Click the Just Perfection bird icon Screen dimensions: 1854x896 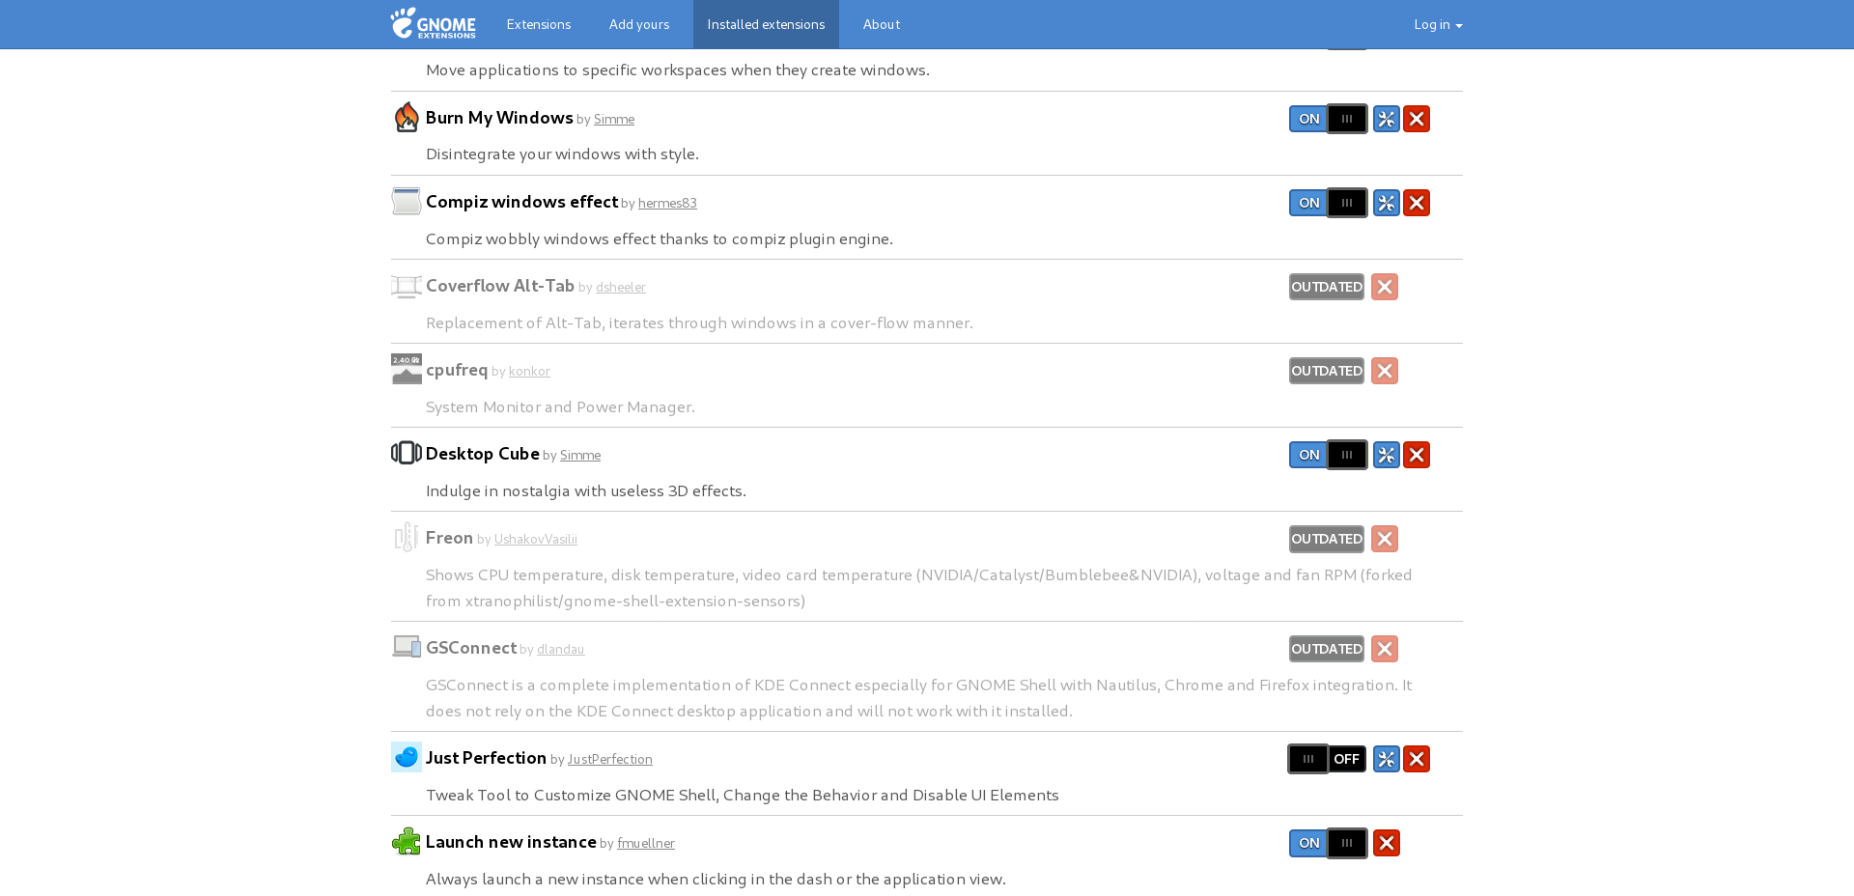[406, 757]
